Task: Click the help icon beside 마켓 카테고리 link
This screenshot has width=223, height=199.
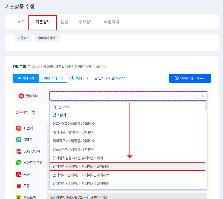Action: point(72,78)
